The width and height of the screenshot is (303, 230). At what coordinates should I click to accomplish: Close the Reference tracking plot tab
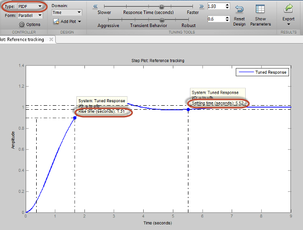click(51, 40)
